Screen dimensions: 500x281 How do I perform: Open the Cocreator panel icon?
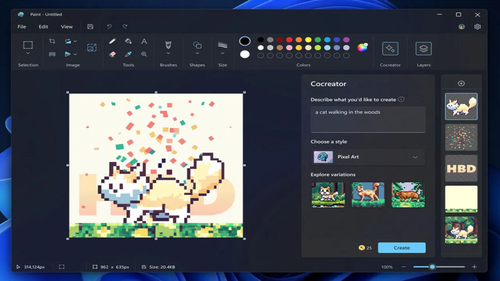point(390,49)
